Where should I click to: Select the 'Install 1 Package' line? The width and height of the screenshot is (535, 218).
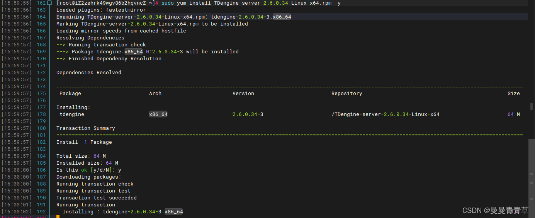coord(84,142)
